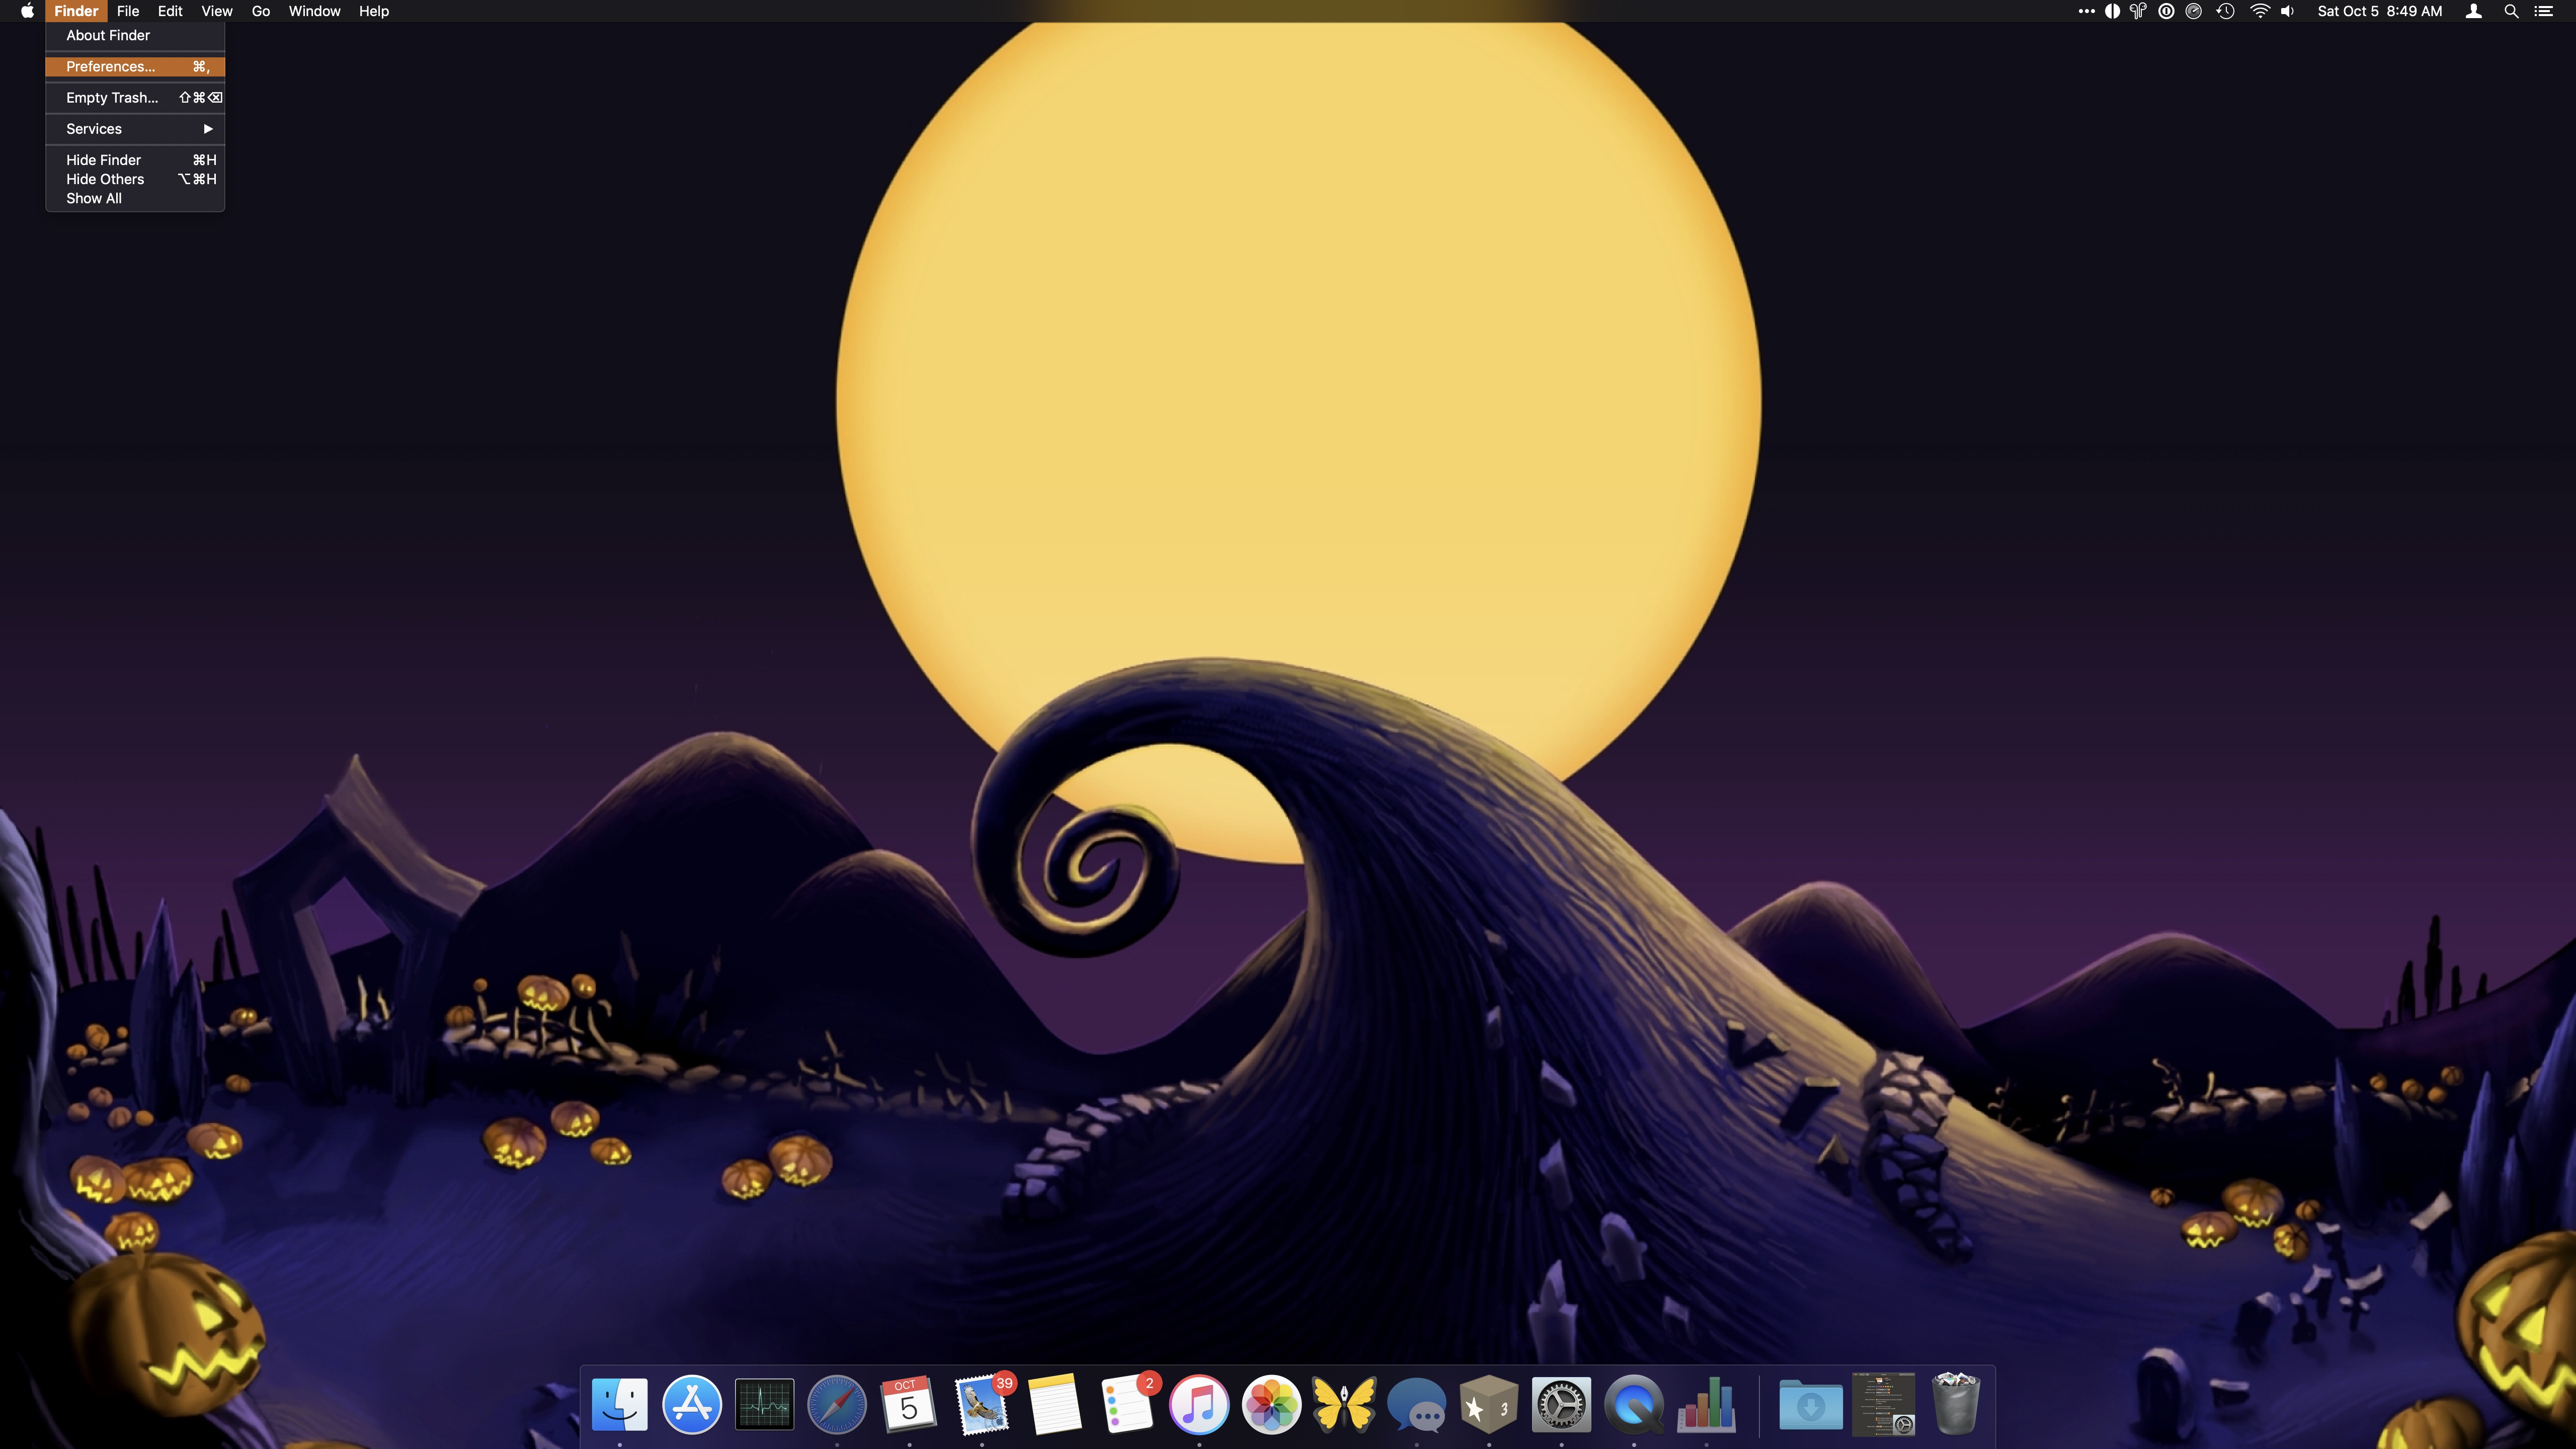2576x1449 pixels.
Task: Open the blue chat bubble messaging app
Action: 1417,1404
